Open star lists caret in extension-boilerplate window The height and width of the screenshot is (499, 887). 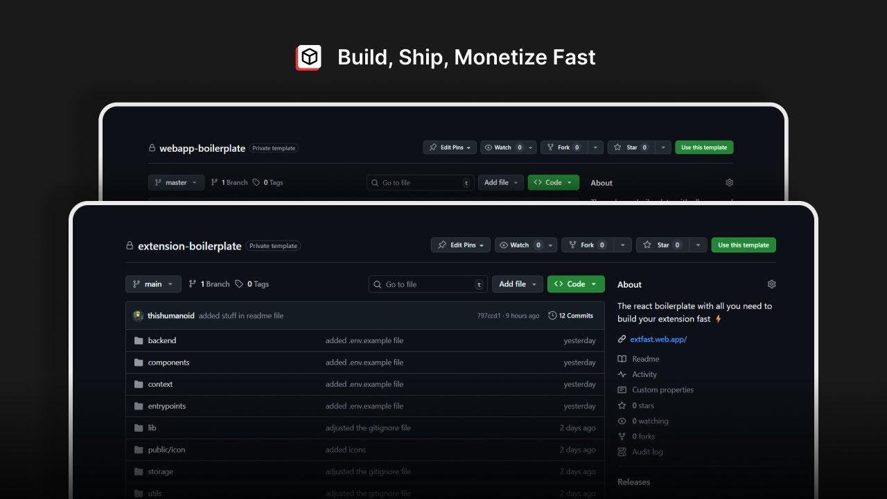point(699,245)
